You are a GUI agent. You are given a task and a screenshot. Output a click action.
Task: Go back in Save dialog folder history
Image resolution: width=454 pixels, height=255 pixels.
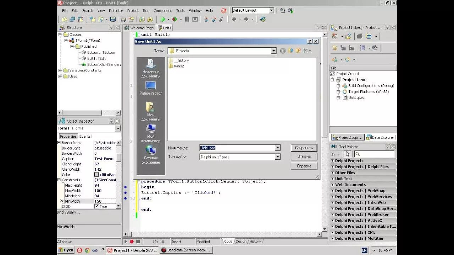(283, 51)
